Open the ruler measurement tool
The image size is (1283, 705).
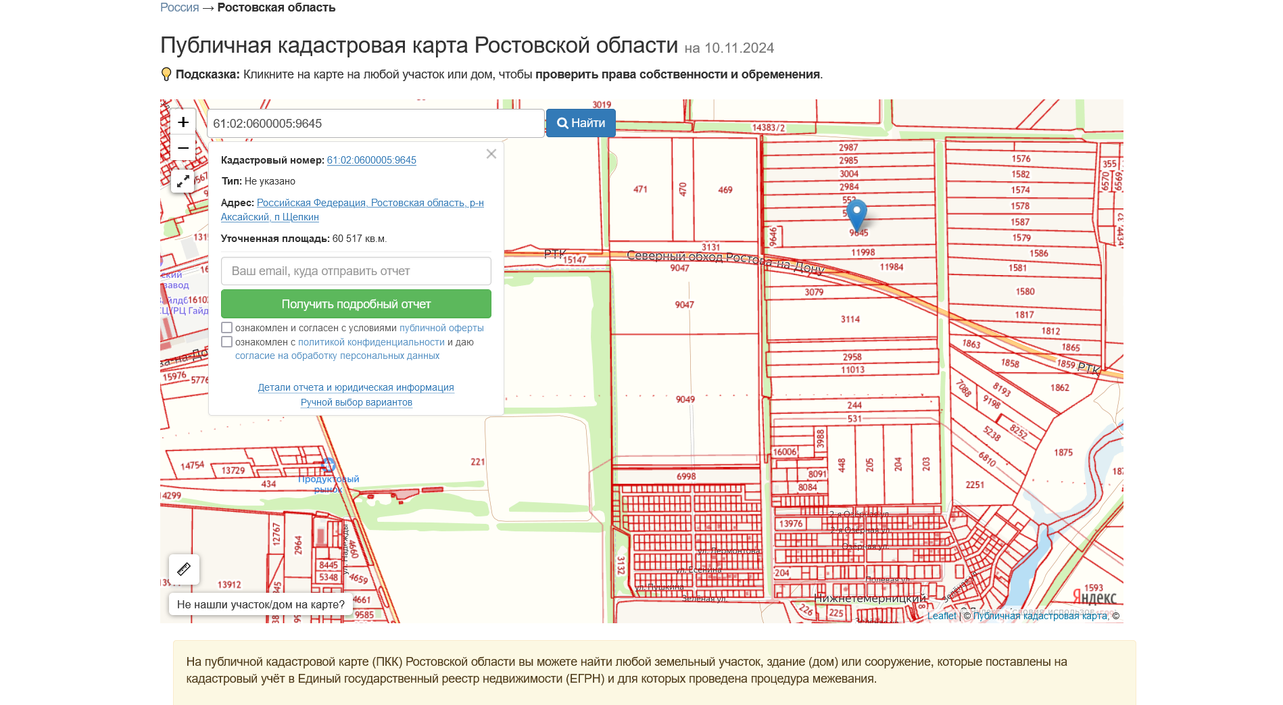[184, 569]
